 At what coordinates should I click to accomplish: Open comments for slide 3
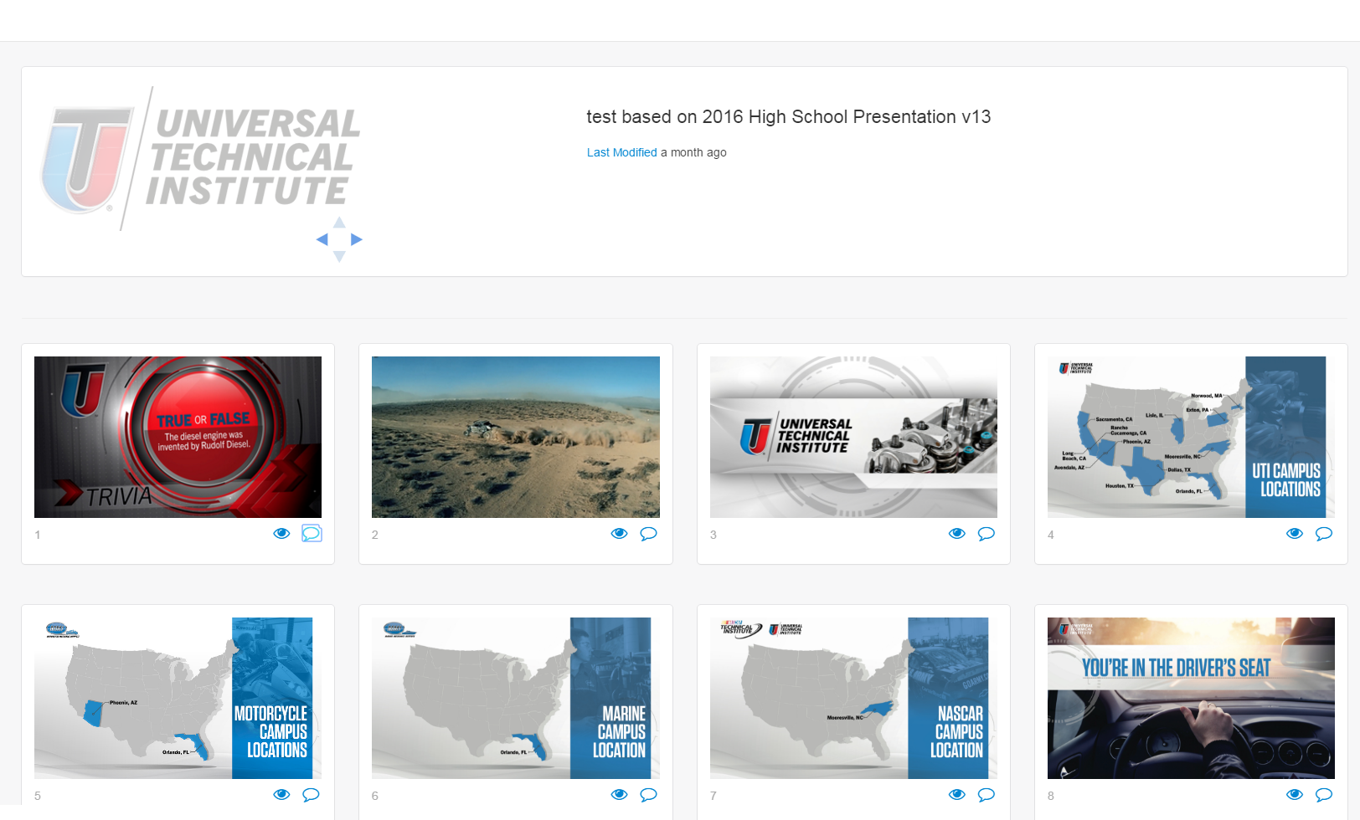tap(987, 534)
